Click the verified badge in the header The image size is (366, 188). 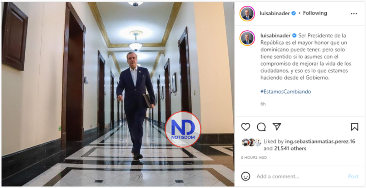[x=294, y=13]
